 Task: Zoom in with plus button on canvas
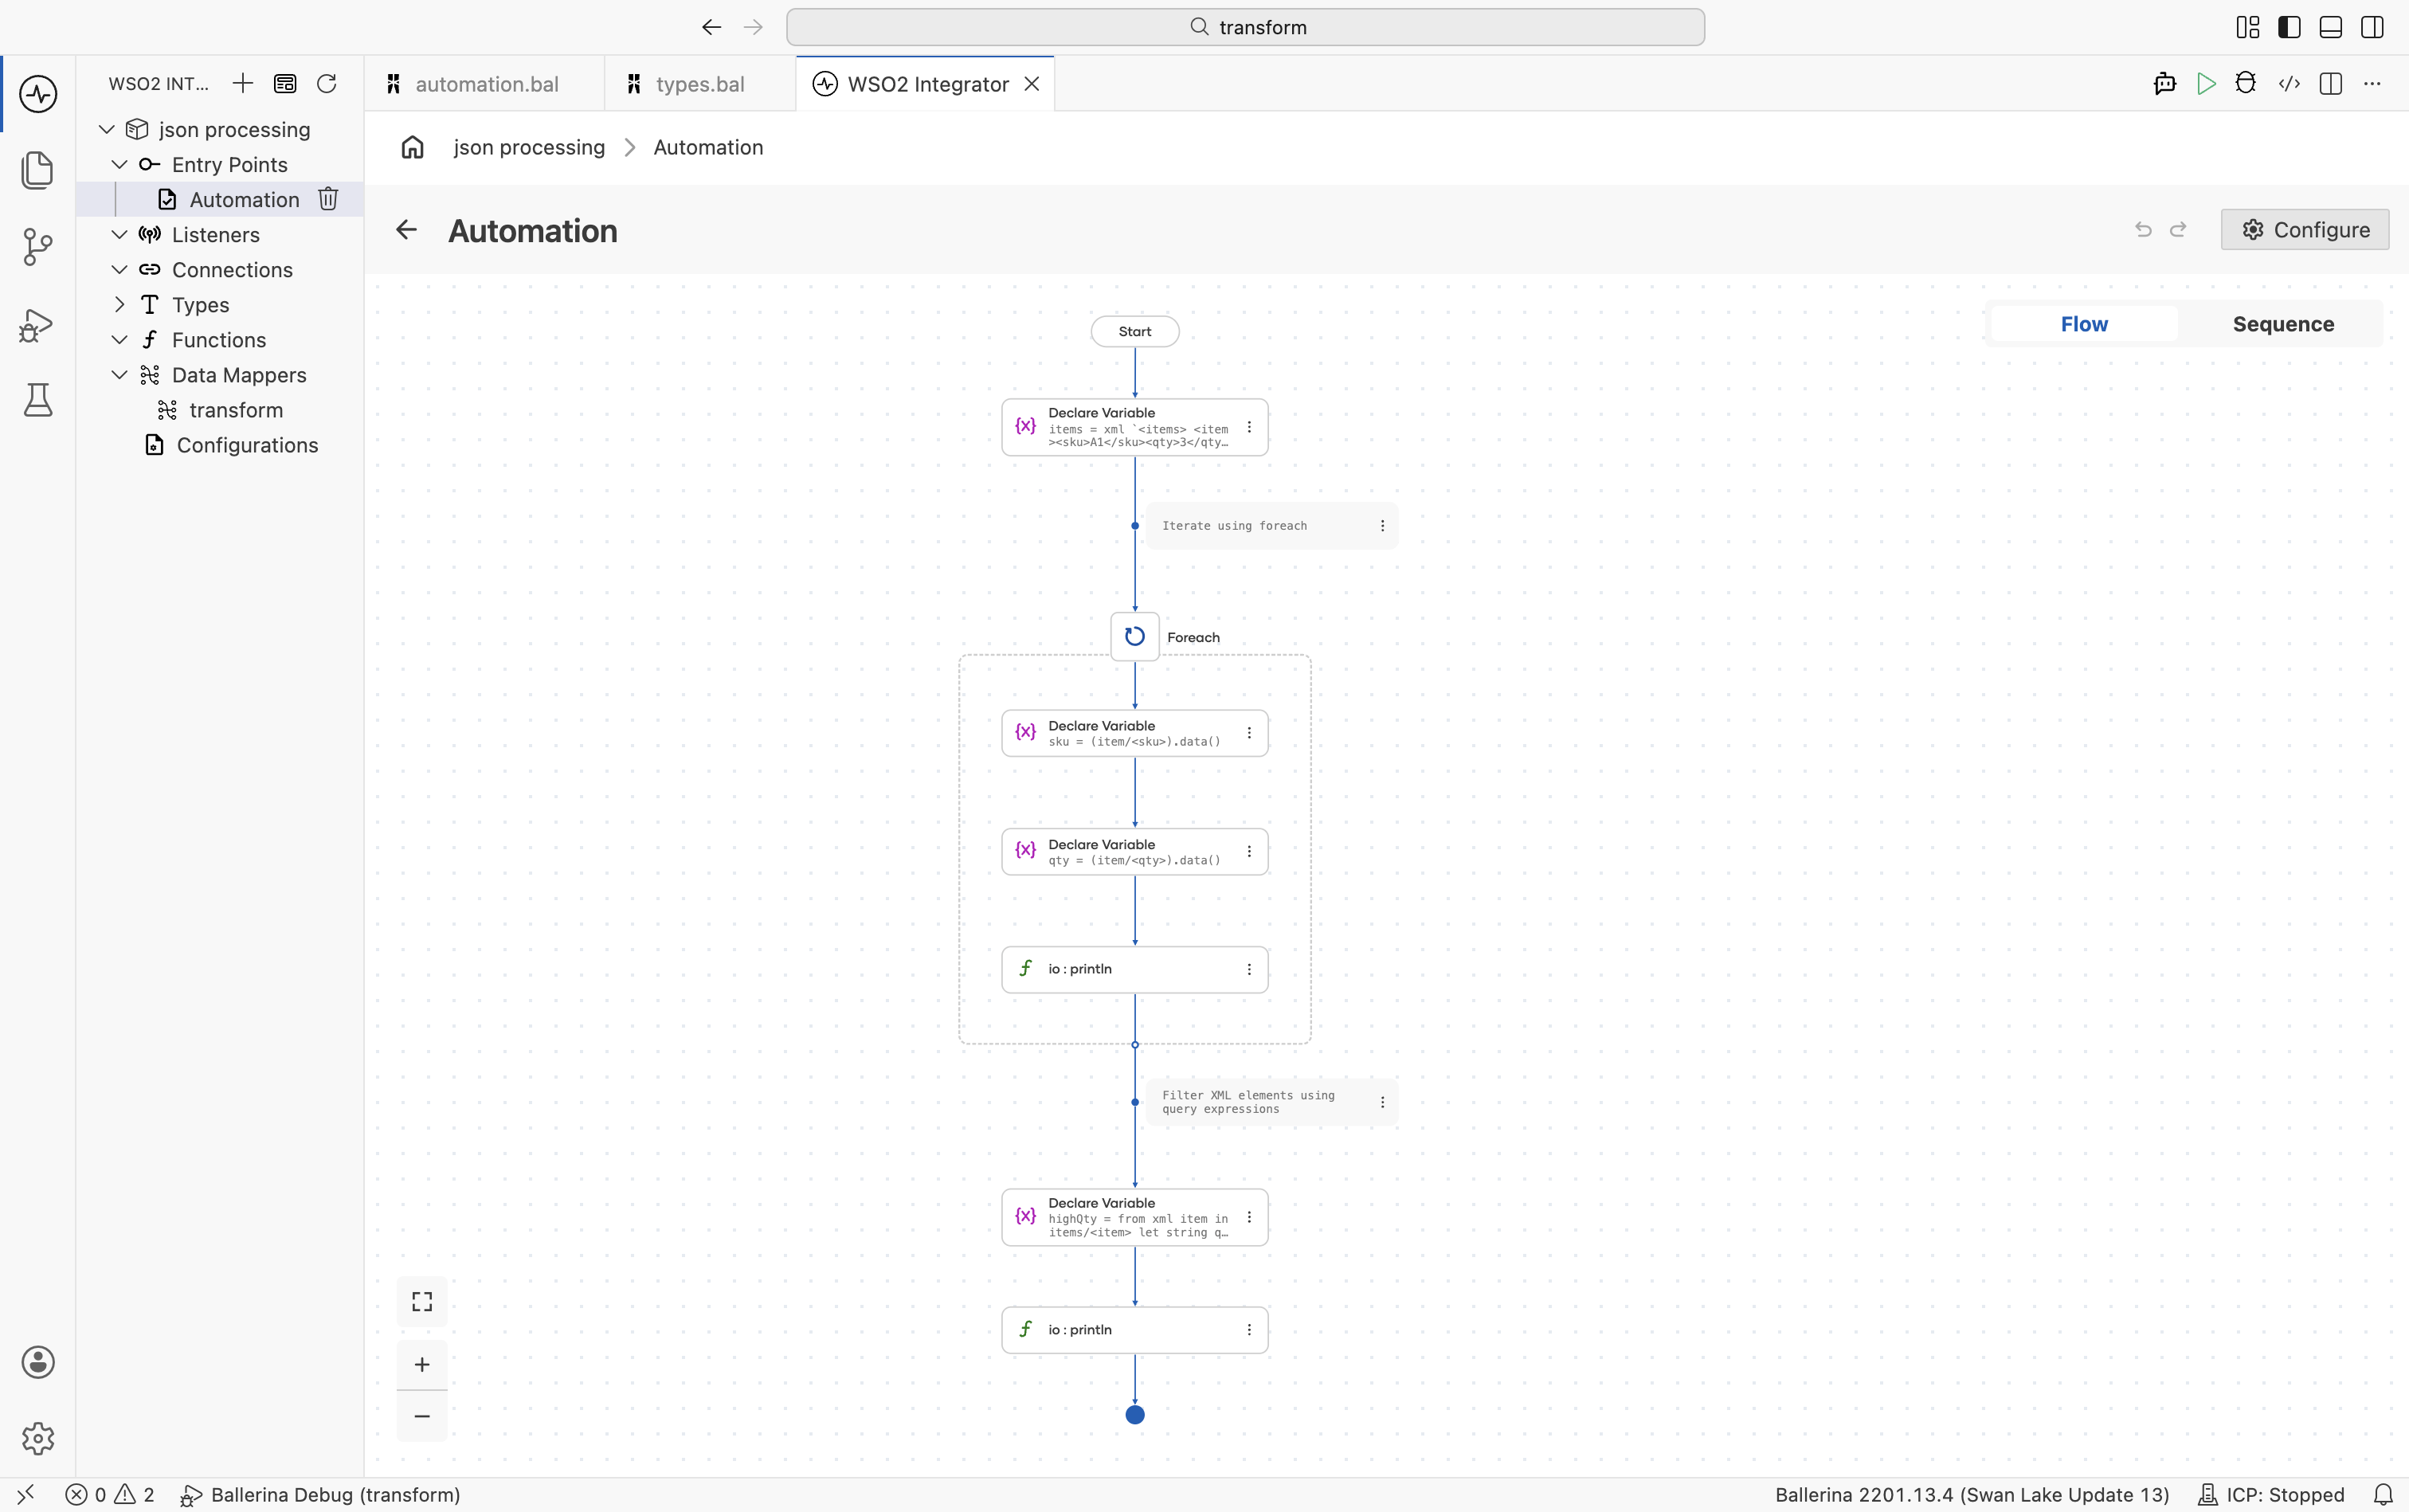click(x=422, y=1364)
